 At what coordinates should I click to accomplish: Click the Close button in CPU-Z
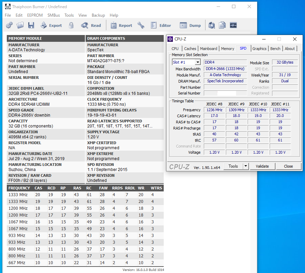coord(288,166)
